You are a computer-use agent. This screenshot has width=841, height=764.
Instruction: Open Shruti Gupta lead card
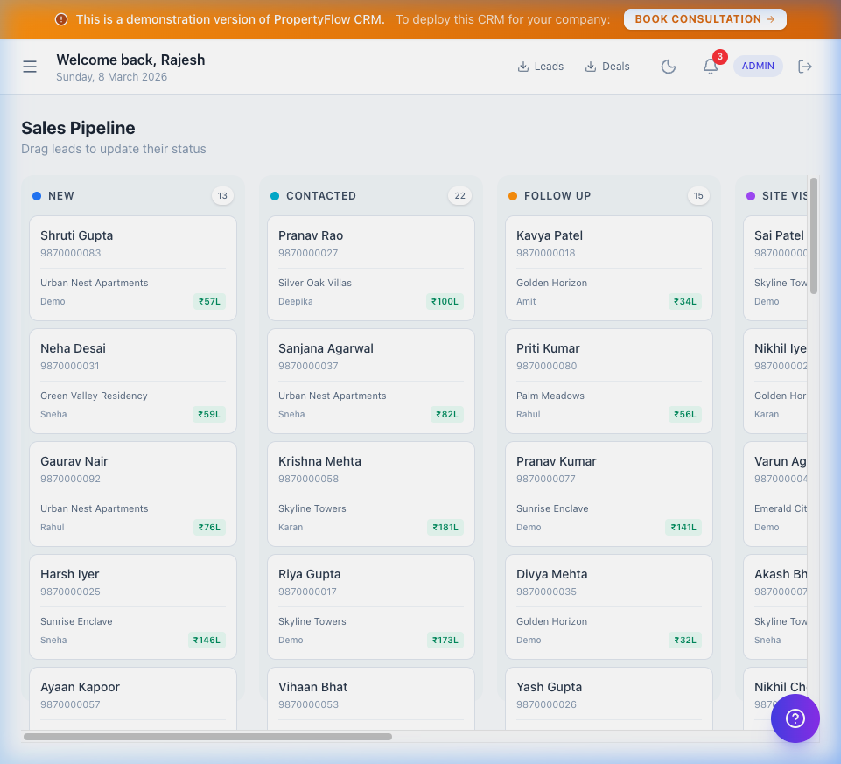[x=133, y=268]
